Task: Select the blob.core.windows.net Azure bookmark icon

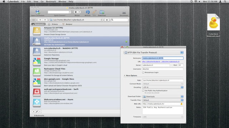Action: point(37,103)
